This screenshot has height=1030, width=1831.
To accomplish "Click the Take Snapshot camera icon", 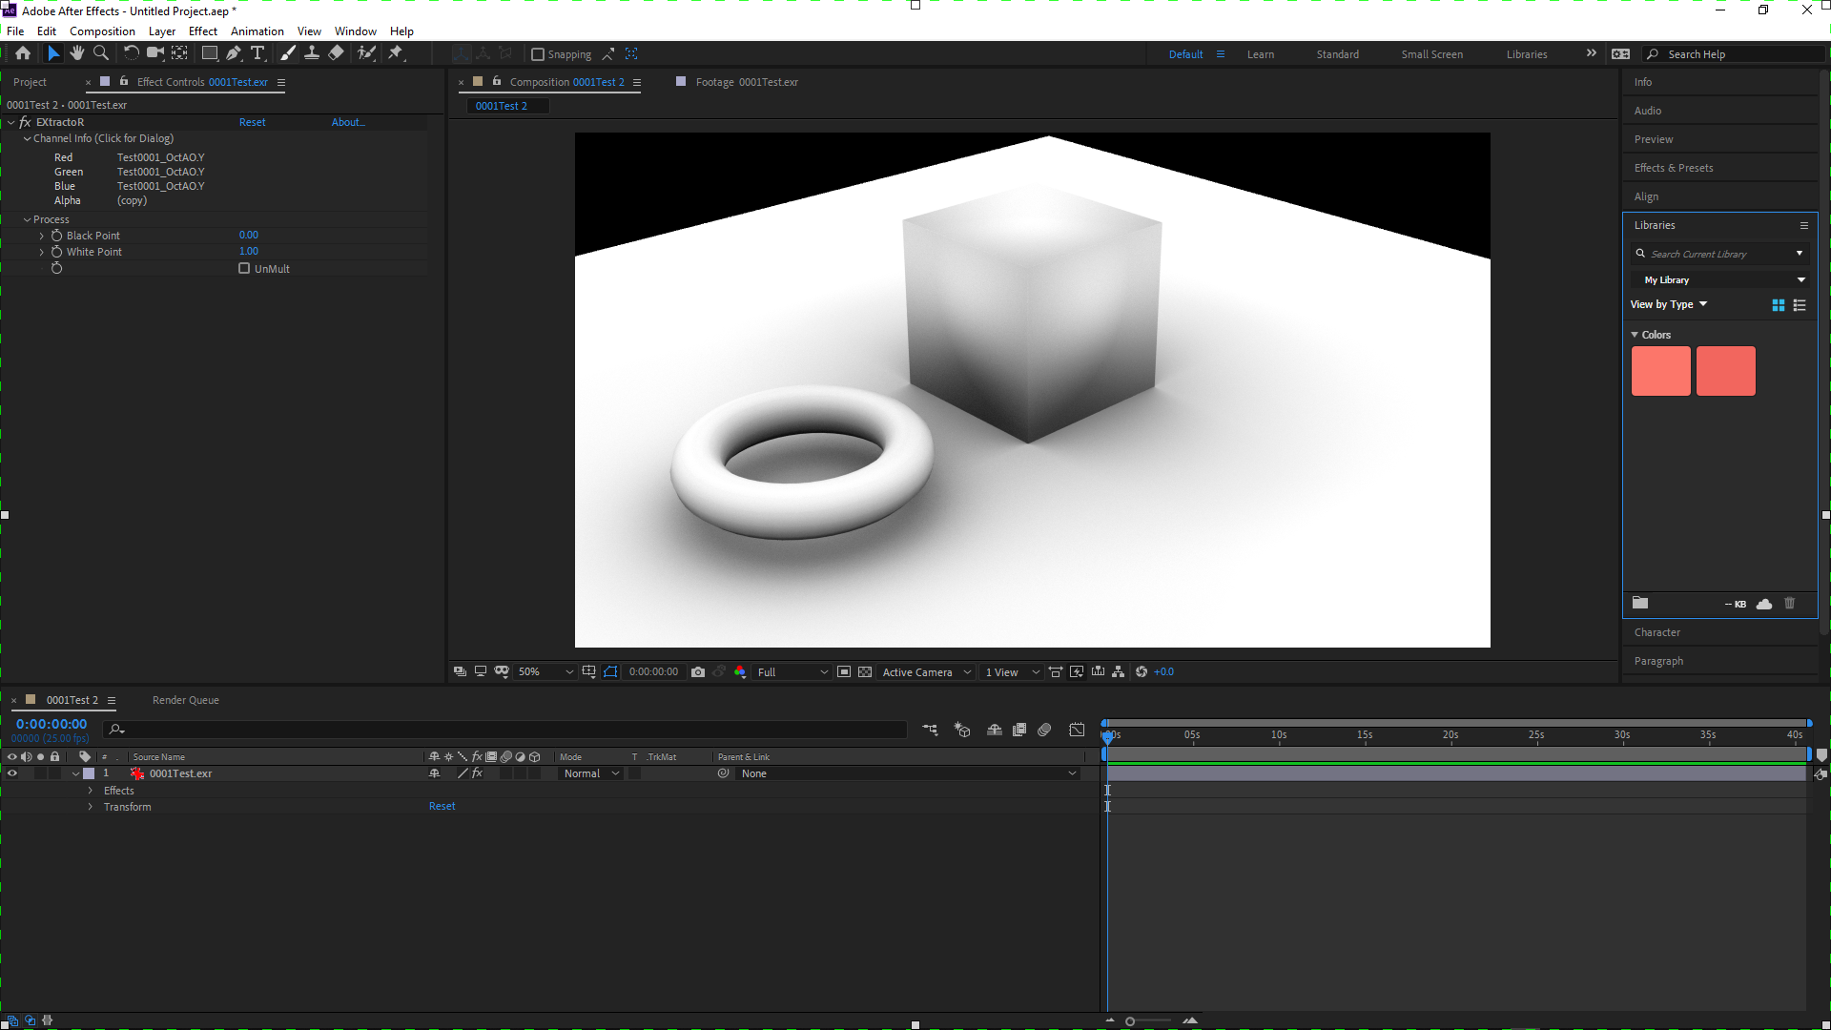I will tap(698, 672).
